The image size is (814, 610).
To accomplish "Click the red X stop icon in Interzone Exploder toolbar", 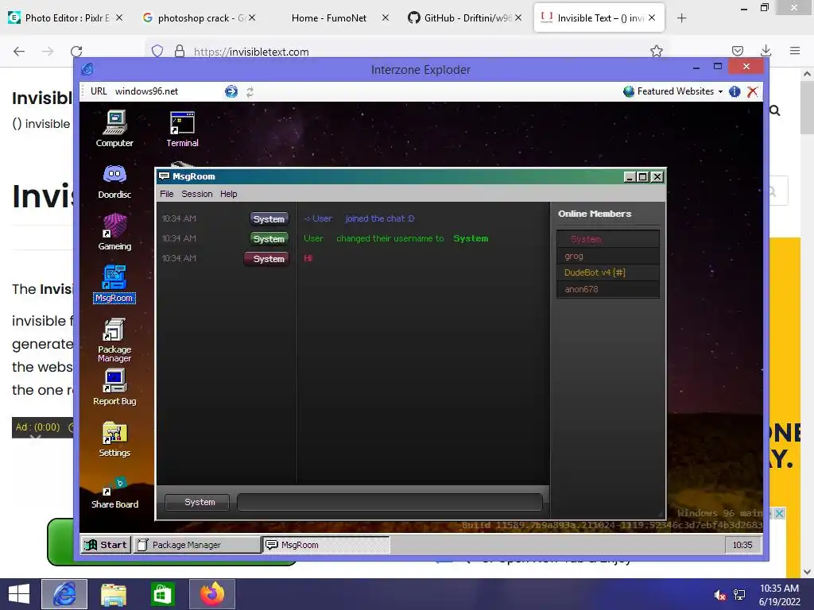I will [x=752, y=92].
